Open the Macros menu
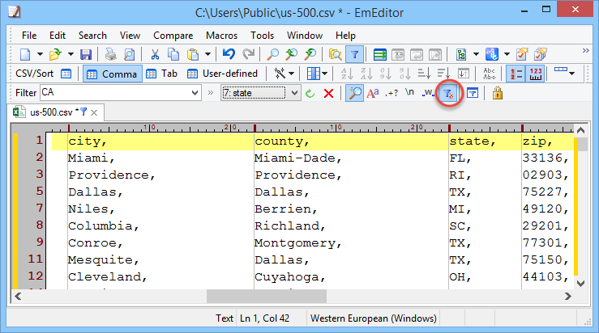Image resolution: width=599 pixels, height=333 pixels. click(x=221, y=36)
